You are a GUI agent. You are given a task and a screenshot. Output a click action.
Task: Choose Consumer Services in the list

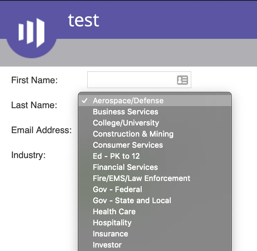click(x=128, y=145)
